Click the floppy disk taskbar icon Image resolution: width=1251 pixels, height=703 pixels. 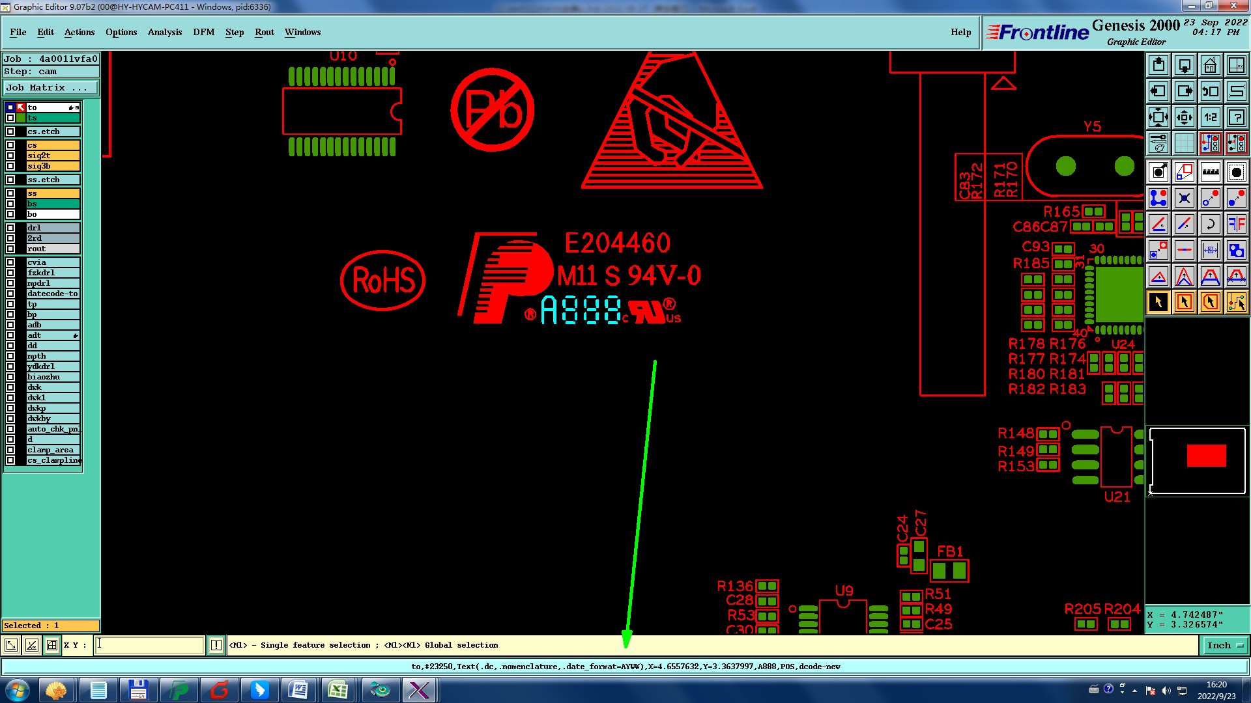(x=138, y=690)
